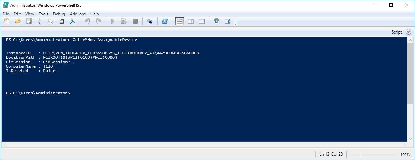Open the Help menu
Viewport: 415px width, 160px height.
[95, 14]
